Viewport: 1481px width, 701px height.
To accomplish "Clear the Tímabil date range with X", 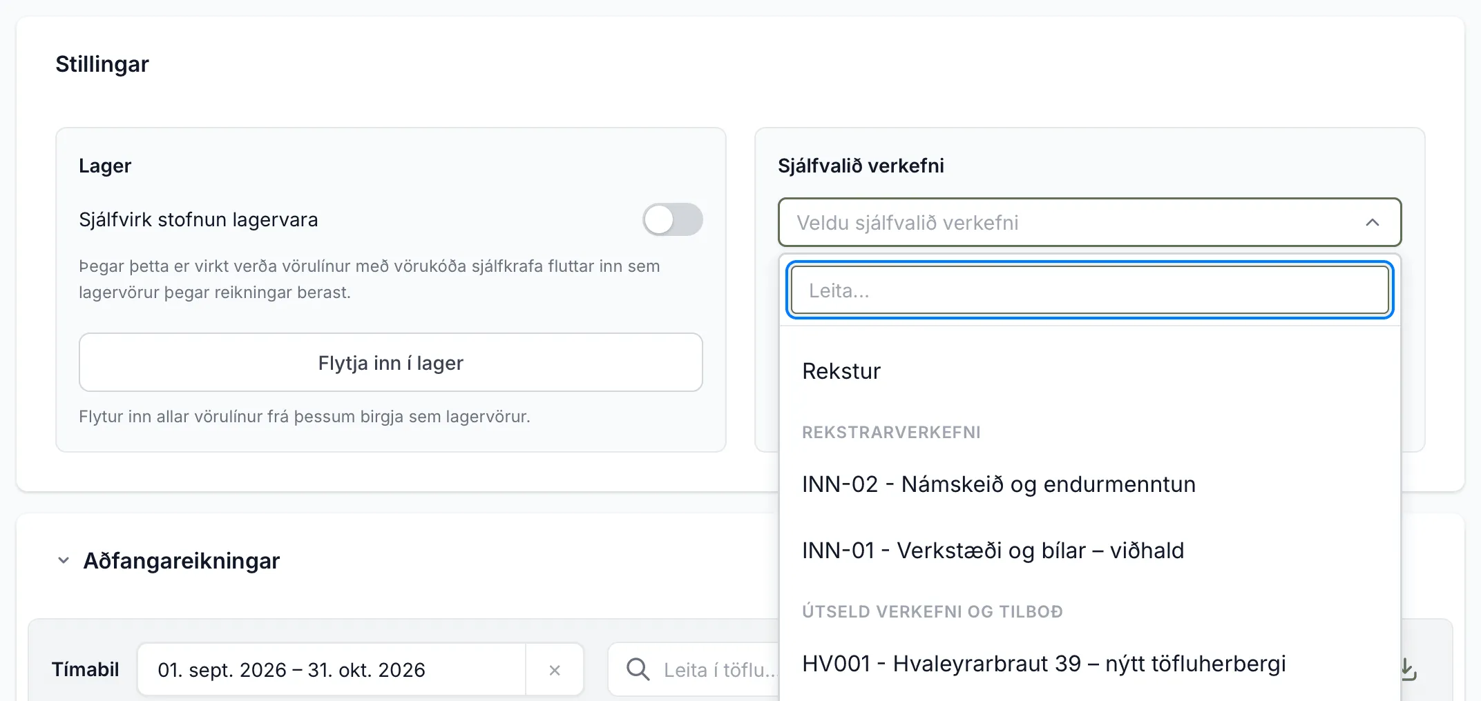I will [555, 670].
